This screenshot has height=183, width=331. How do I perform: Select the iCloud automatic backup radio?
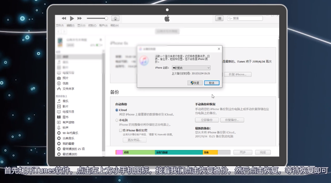(x=117, y=110)
